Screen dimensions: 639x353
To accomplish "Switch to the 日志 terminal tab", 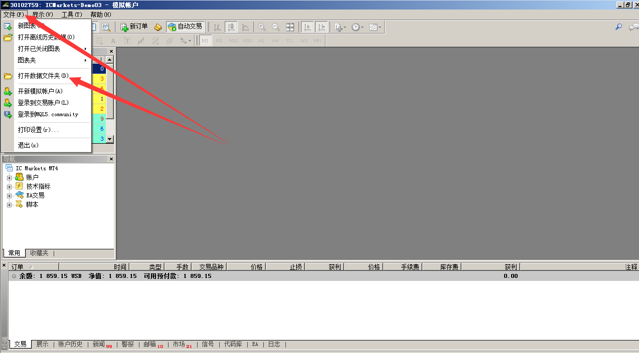I will click(x=274, y=344).
